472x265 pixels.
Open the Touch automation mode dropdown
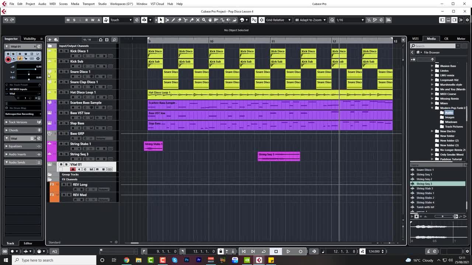click(121, 20)
